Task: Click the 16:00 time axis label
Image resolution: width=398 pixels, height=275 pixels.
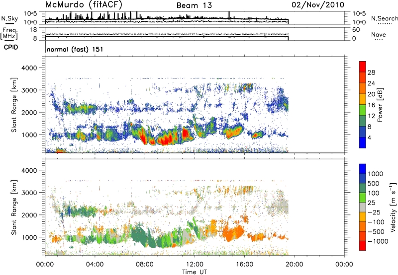Action: pyautogui.click(x=244, y=265)
